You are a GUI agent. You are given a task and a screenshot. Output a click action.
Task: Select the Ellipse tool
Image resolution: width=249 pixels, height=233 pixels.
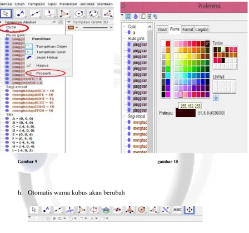[93, 13]
